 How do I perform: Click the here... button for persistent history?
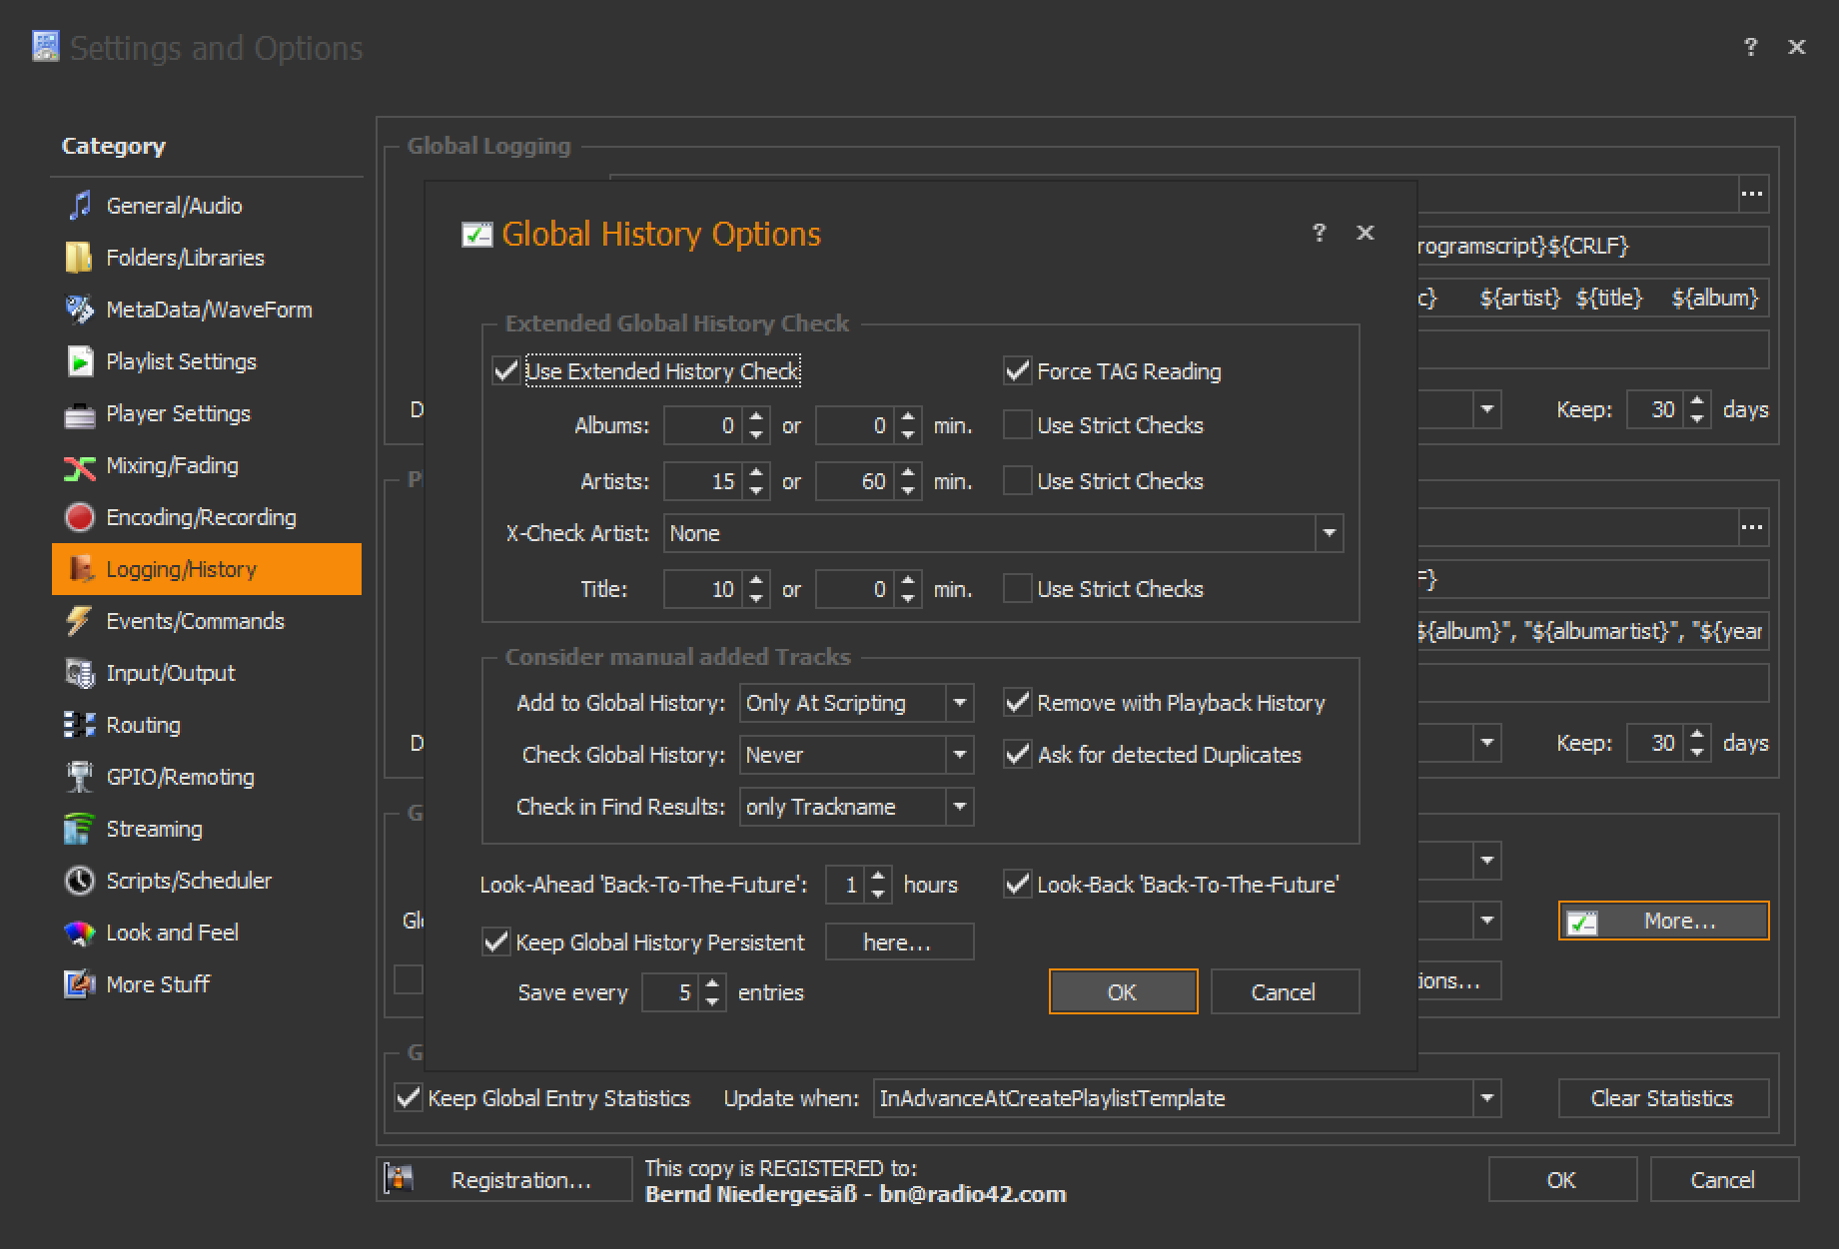click(x=898, y=942)
